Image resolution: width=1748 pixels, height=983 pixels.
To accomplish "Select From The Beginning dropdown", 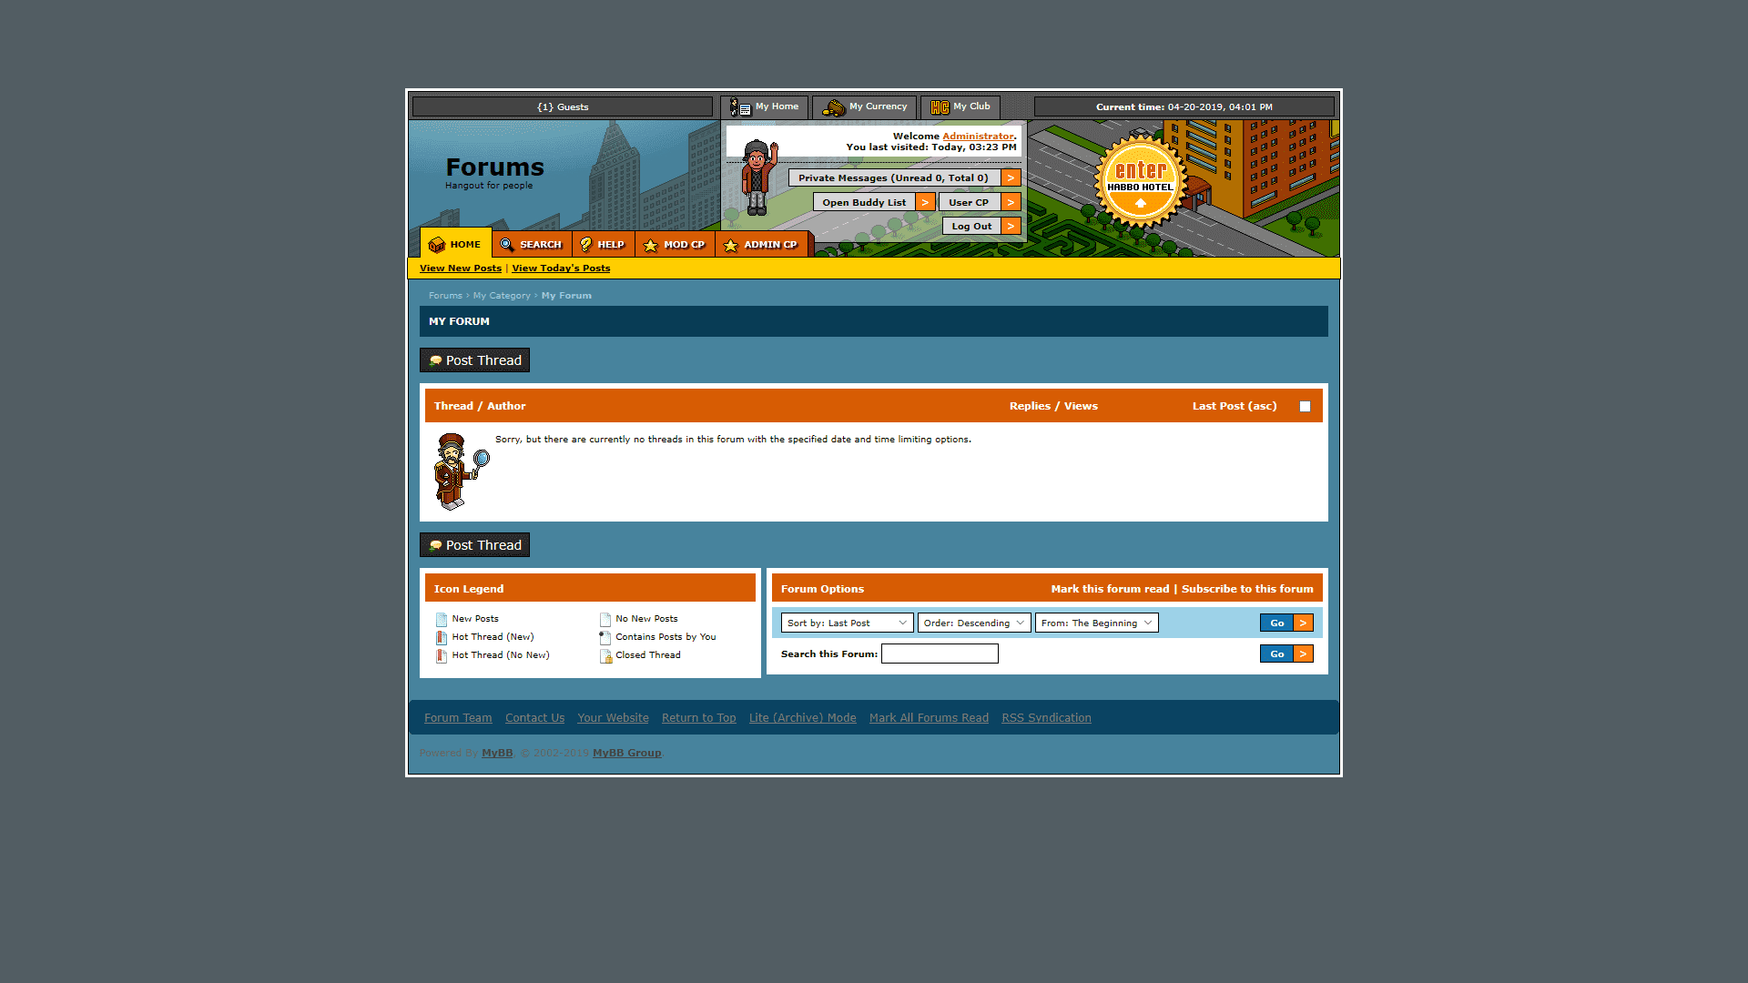I will 1095,622.
